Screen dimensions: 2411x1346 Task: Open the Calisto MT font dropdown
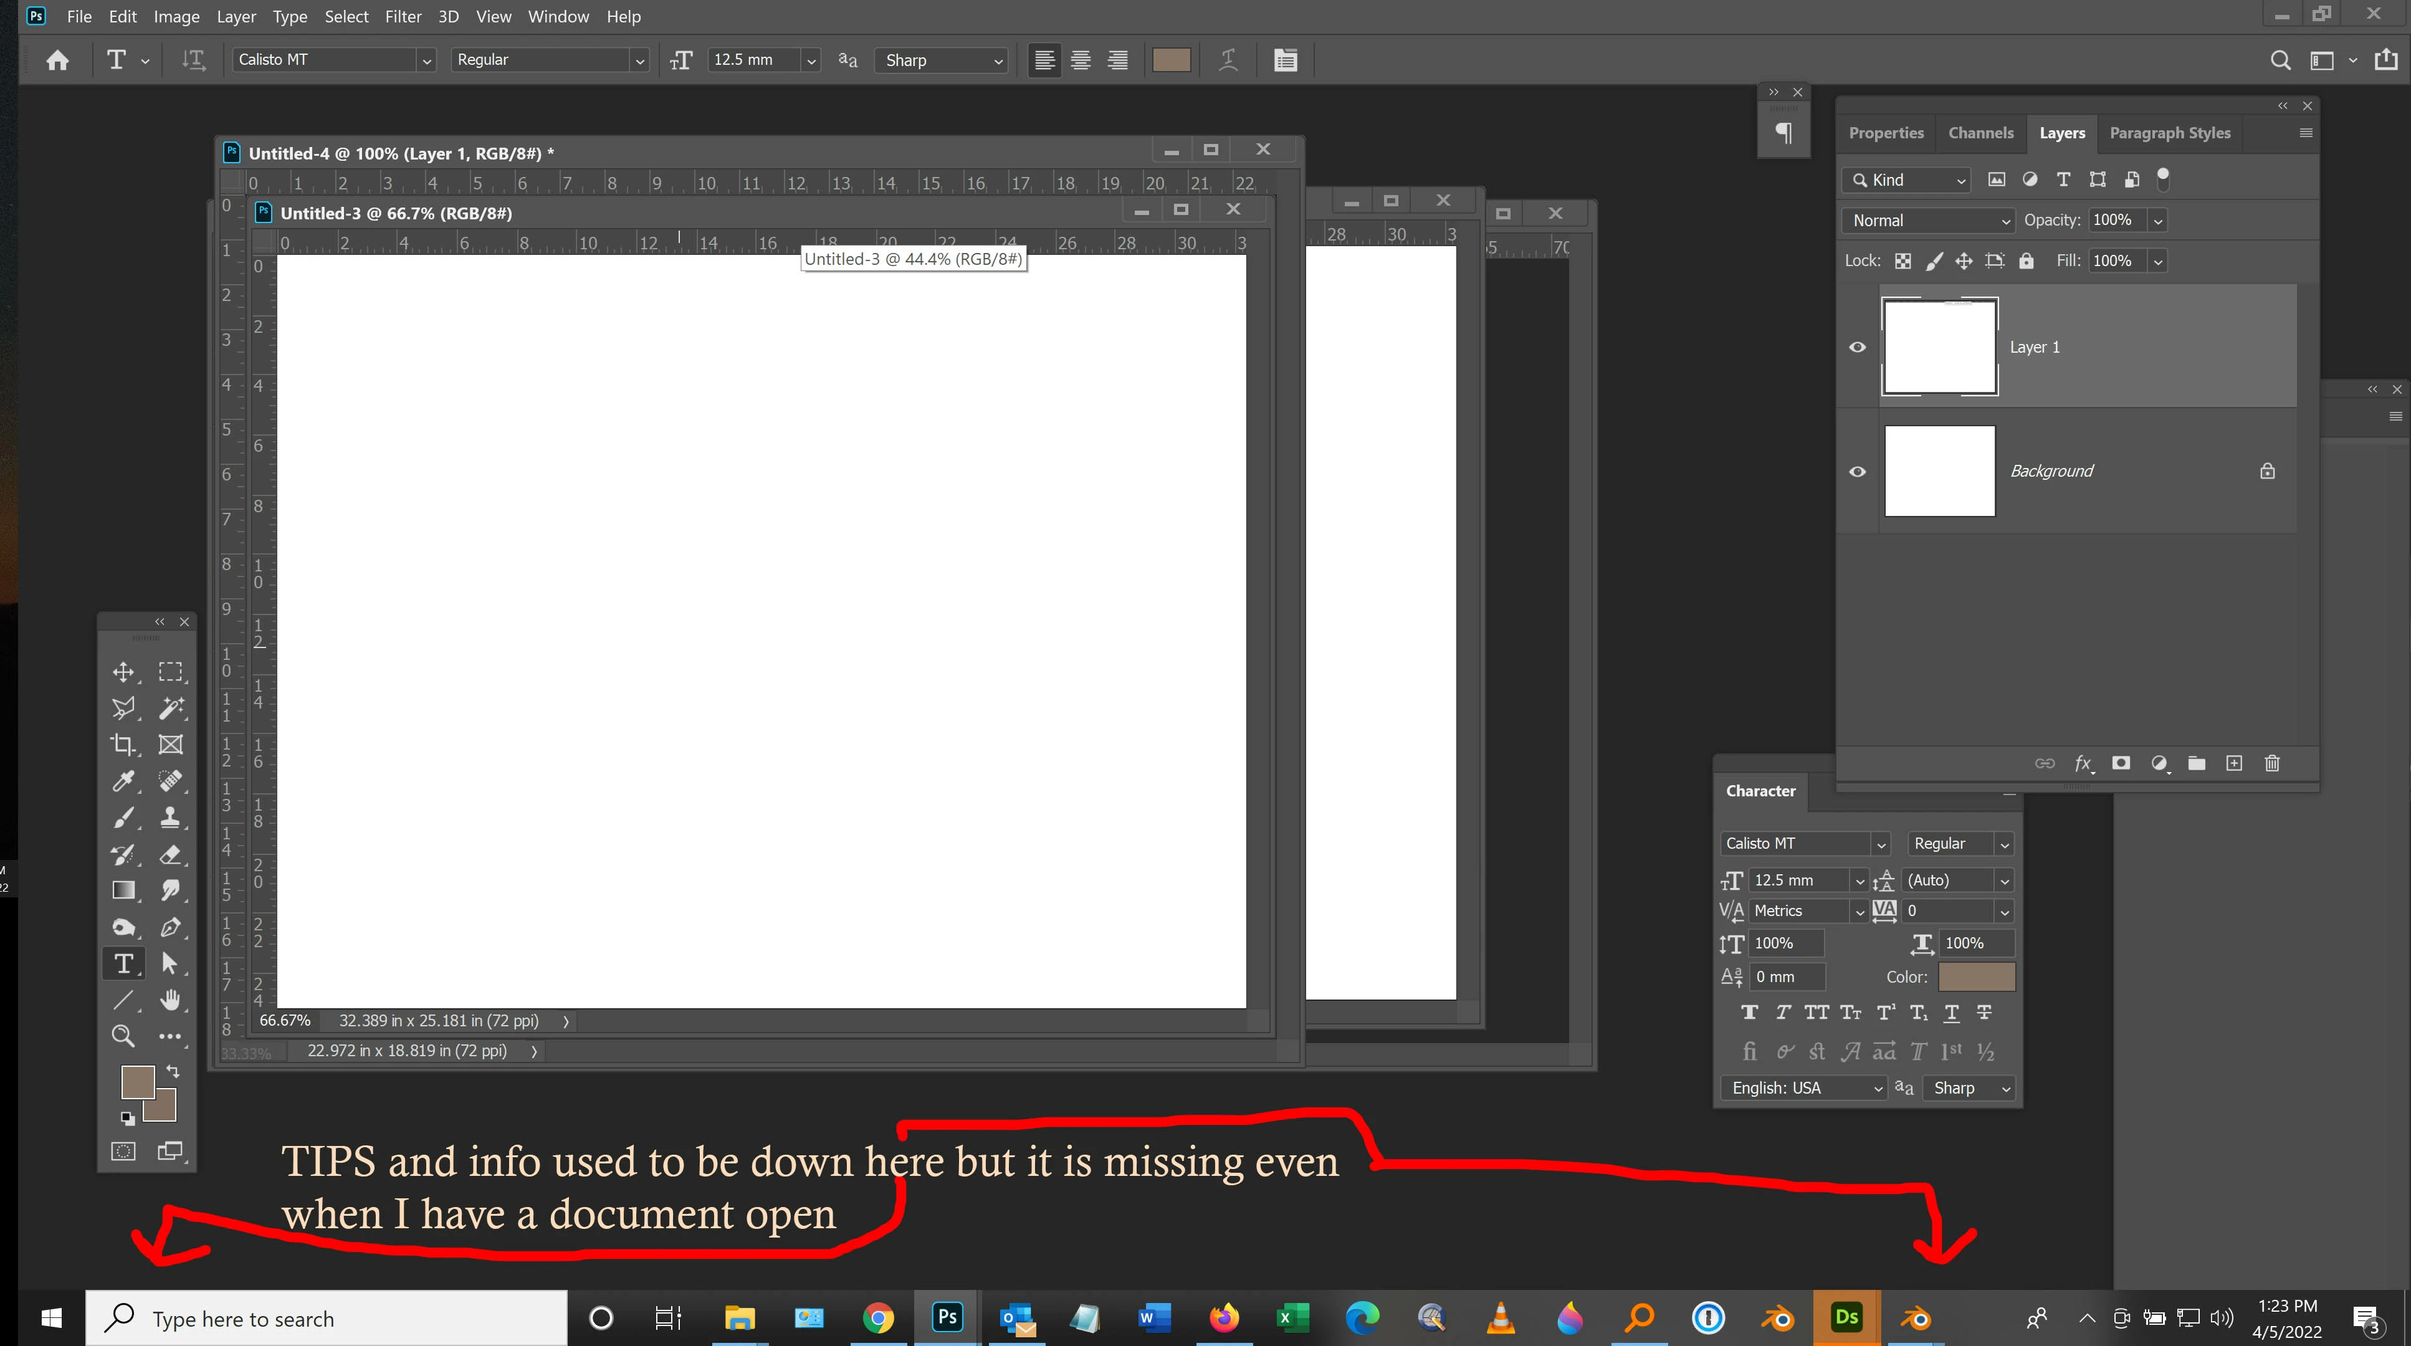[427, 60]
